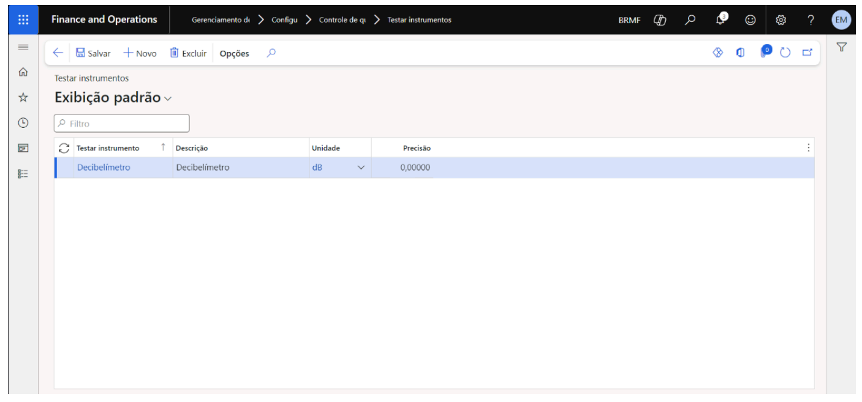Click the Salvar button
The height and width of the screenshot is (402, 862).
click(93, 53)
